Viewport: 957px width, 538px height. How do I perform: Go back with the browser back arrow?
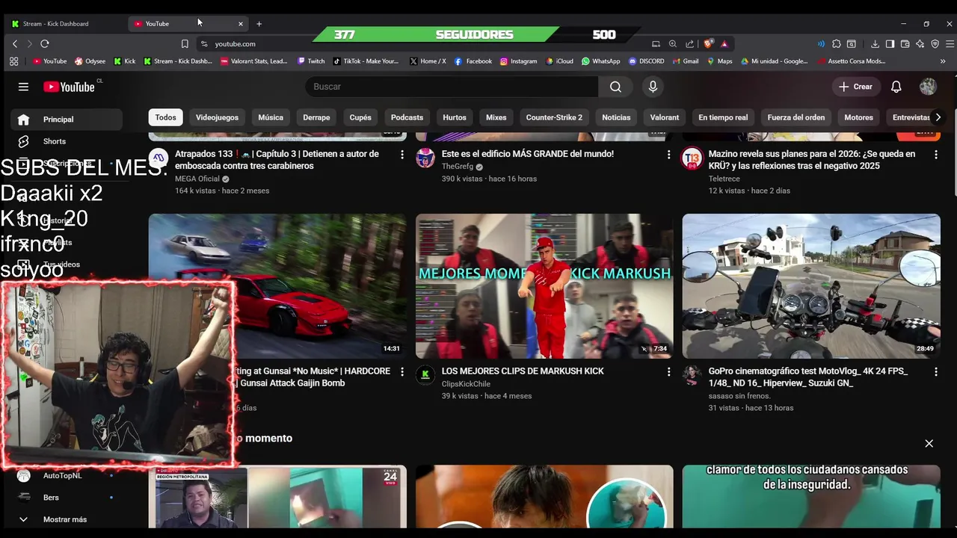coord(15,44)
